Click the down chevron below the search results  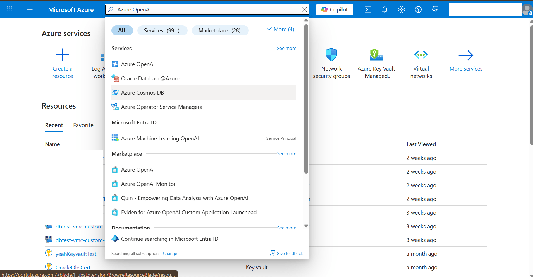tap(306, 226)
